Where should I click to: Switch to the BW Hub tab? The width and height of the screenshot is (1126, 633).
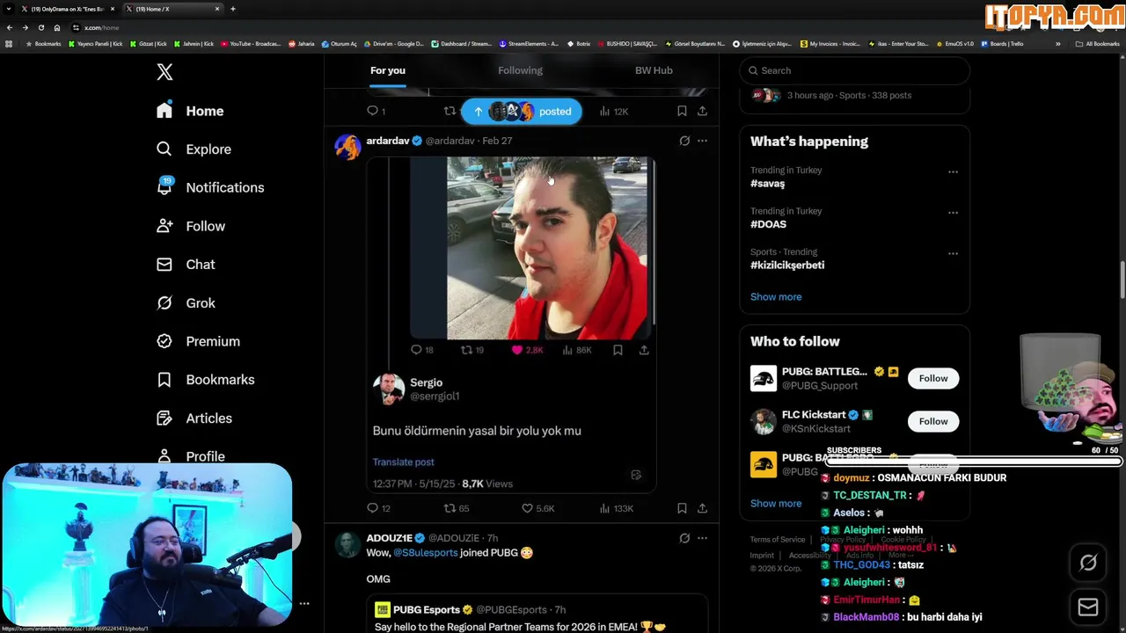(654, 70)
